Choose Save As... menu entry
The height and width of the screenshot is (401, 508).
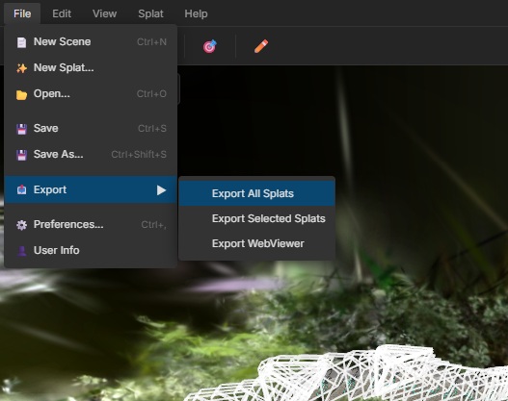pyautogui.click(x=91, y=154)
